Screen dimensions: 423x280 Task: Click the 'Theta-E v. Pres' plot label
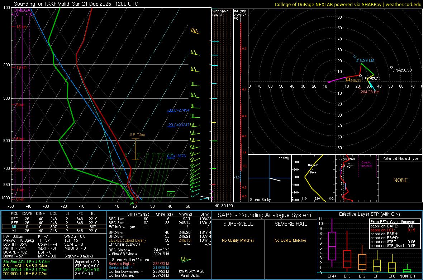tap(313, 169)
